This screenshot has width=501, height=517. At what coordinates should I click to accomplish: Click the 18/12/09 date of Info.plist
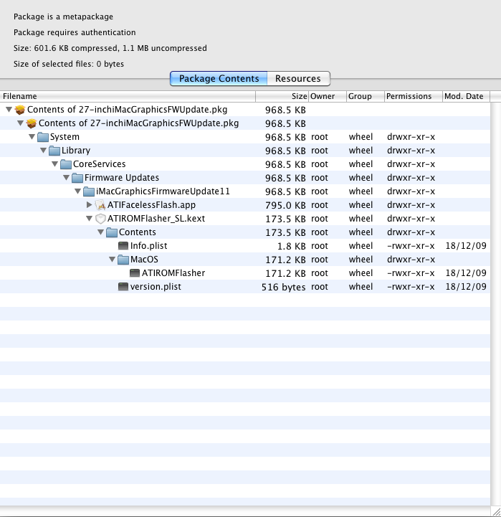[466, 246]
